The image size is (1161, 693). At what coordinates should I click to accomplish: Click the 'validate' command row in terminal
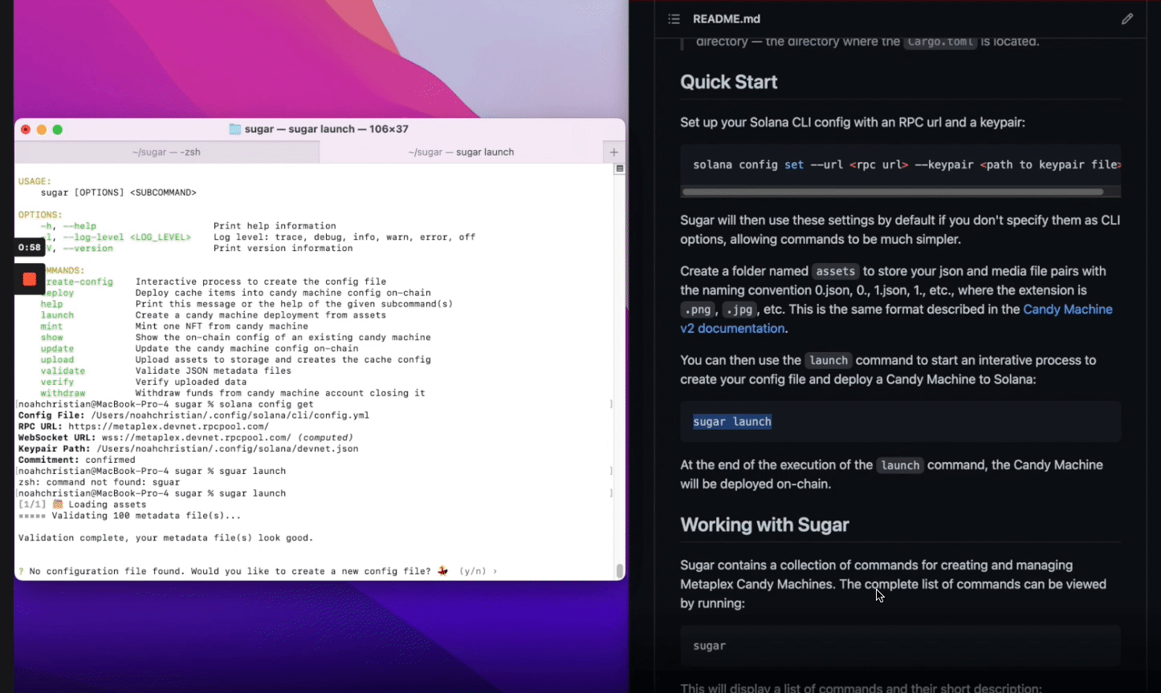pyautogui.click(x=166, y=371)
